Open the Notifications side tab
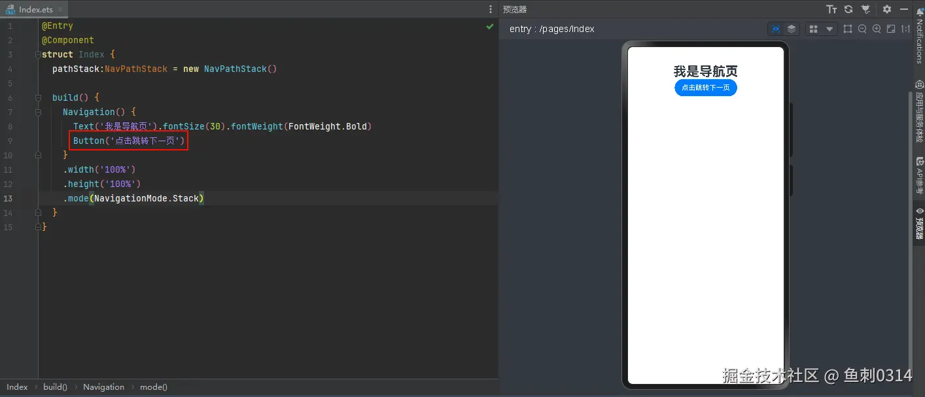This screenshot has width=925, height=397. click(x=919, y=37)
